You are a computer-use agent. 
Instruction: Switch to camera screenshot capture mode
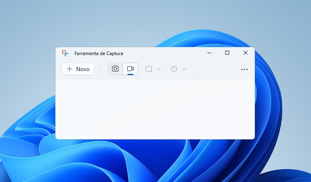(x=115, y=69)
